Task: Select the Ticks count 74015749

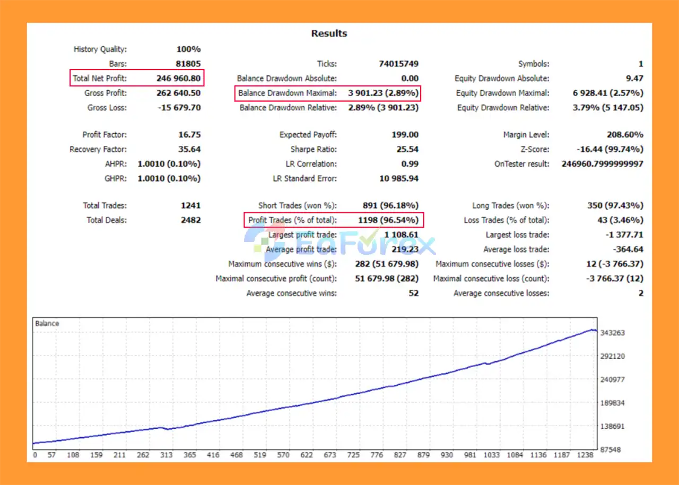Action: coord(398,64)
